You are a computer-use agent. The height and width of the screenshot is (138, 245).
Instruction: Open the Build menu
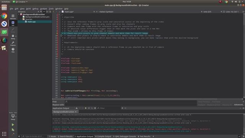coord(28,9)
